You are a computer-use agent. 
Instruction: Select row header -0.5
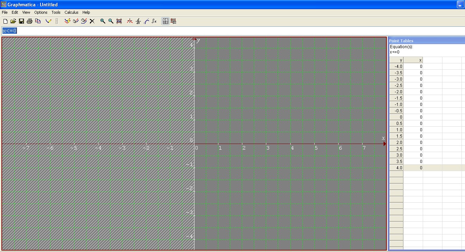tap(396, 111)
